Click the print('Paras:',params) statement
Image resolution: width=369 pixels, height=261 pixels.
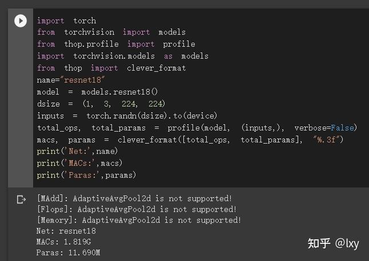click(86, 175)
